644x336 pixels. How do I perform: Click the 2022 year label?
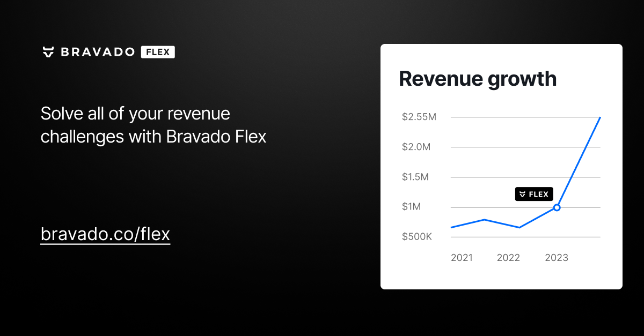coord(508,258)
